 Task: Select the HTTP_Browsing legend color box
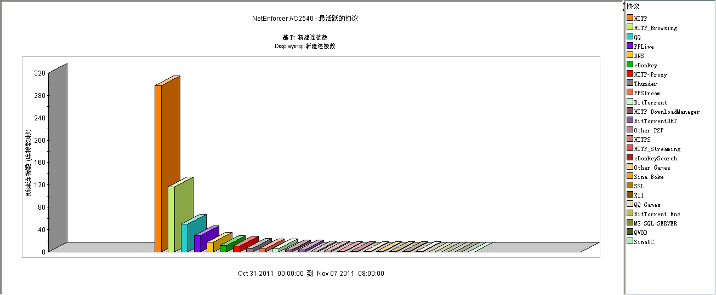630,28
